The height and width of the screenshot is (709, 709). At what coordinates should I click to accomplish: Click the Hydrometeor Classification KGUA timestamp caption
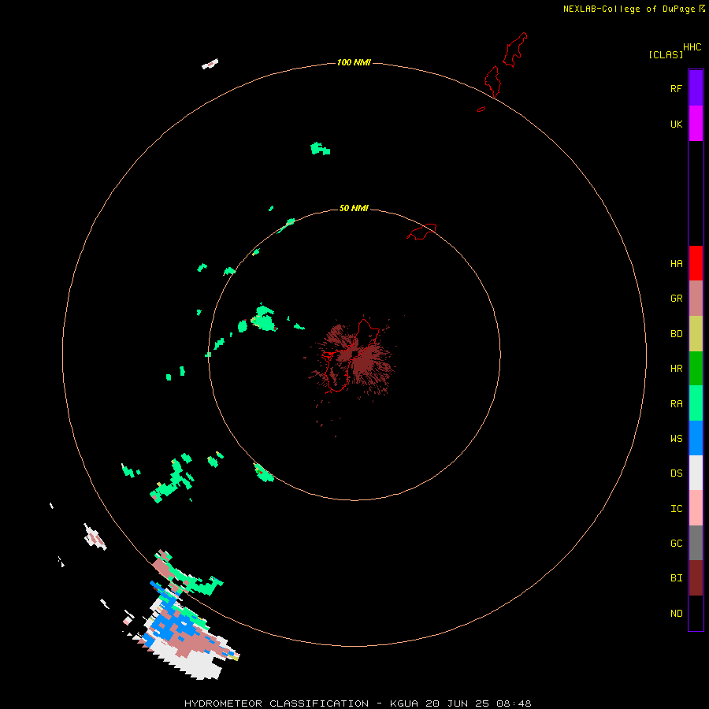[x=358, y=703]
